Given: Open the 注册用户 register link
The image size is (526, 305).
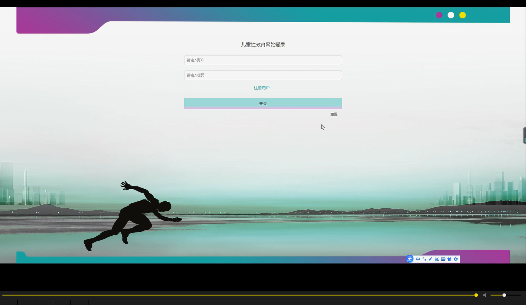Looking at the screenshot, I should [262, 88].
